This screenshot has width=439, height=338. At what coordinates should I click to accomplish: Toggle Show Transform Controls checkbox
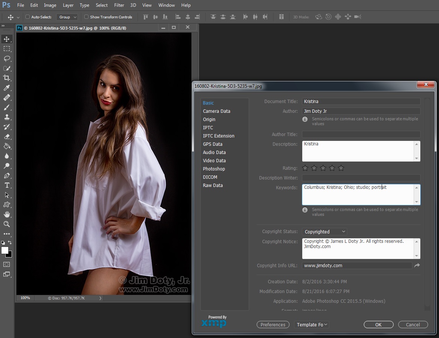[x=86, y=17]
